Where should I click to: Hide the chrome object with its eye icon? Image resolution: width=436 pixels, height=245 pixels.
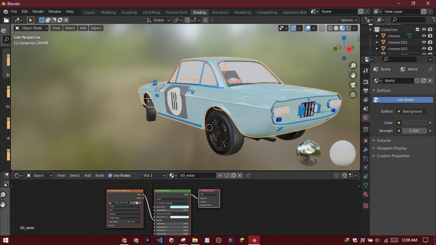pyautogui.click(x=424, y=36)
